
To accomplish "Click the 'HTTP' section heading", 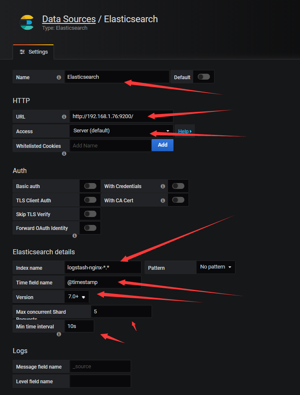I will tap(21, 101).
